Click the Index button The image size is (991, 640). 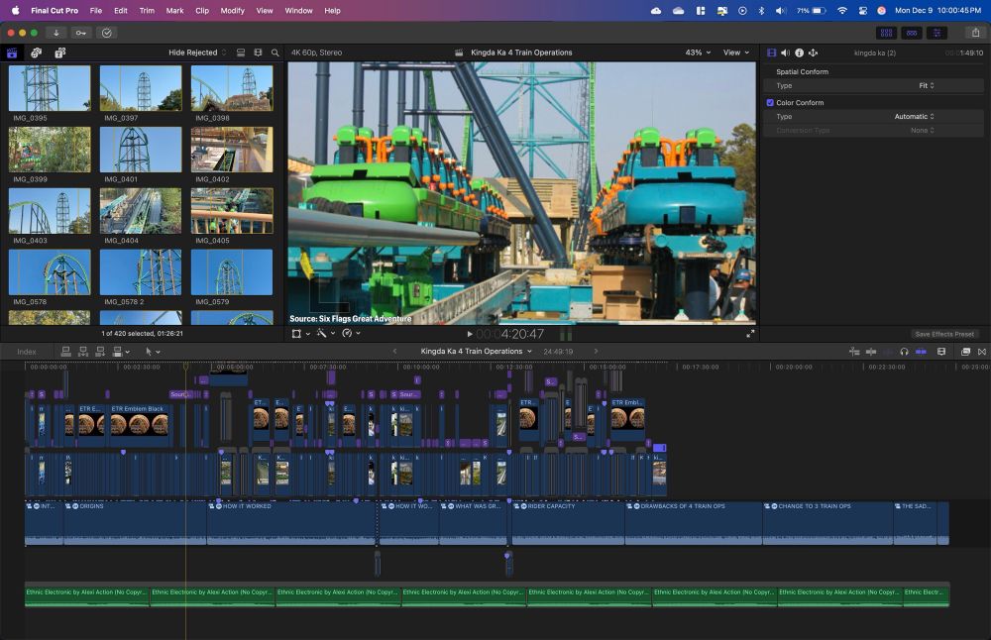tap(27, 352)
